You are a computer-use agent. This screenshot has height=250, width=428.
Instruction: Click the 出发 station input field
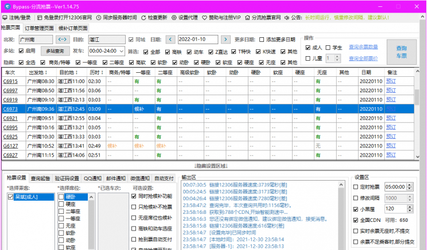click(36, 40)
